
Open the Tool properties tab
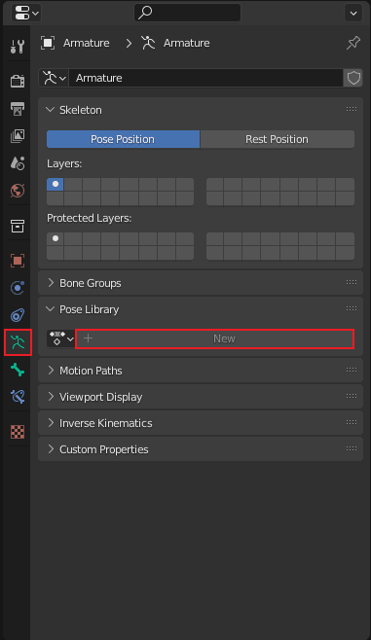coord(18,47)
